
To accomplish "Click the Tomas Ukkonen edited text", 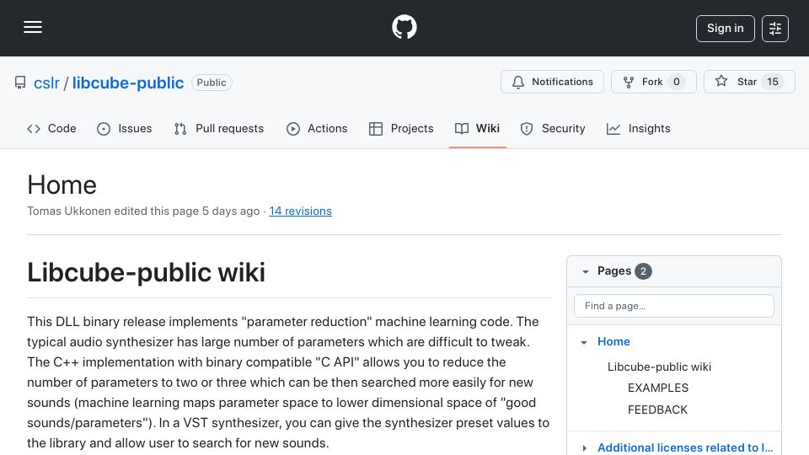I will click(x=143, y=211).
